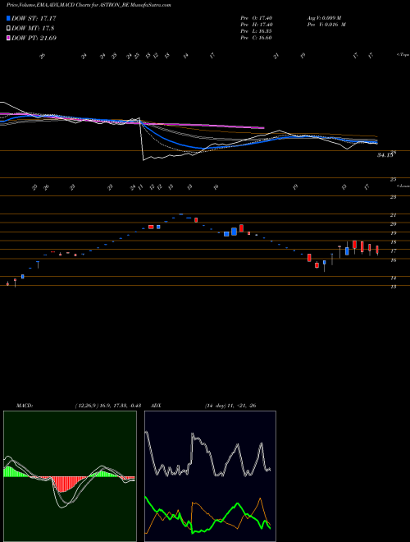Image resolution: width=410 pixels, height=542 pixels.
Task: Click the 14 price axis label
Action: click(393, 278)
